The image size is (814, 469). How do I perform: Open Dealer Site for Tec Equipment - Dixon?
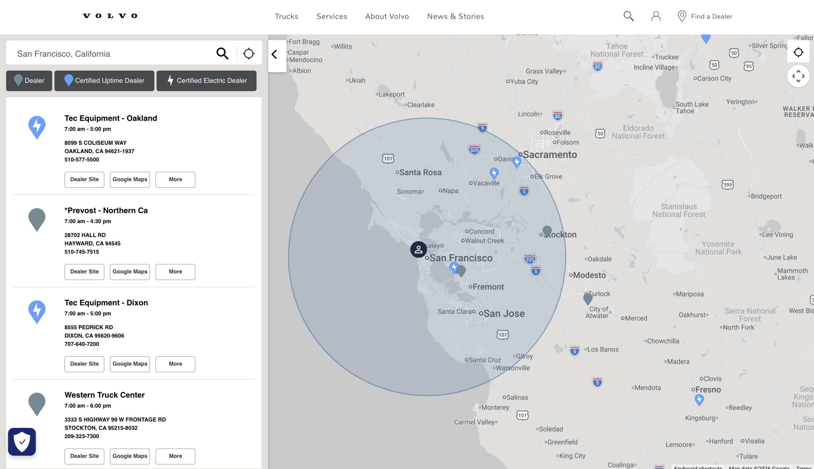tap(84, 364)
